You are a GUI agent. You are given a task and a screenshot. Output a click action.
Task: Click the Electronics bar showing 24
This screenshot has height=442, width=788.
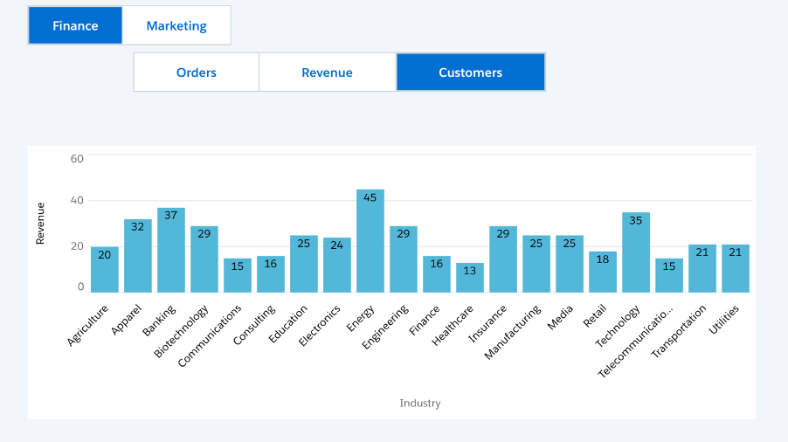(337, 265)
